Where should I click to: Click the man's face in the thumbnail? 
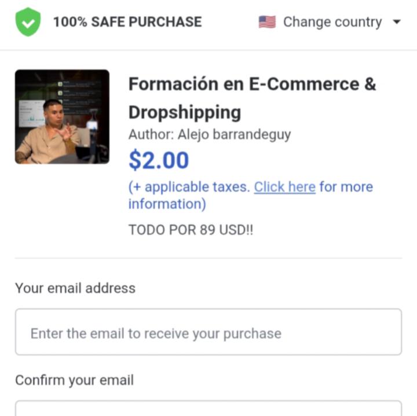(53, 112)
